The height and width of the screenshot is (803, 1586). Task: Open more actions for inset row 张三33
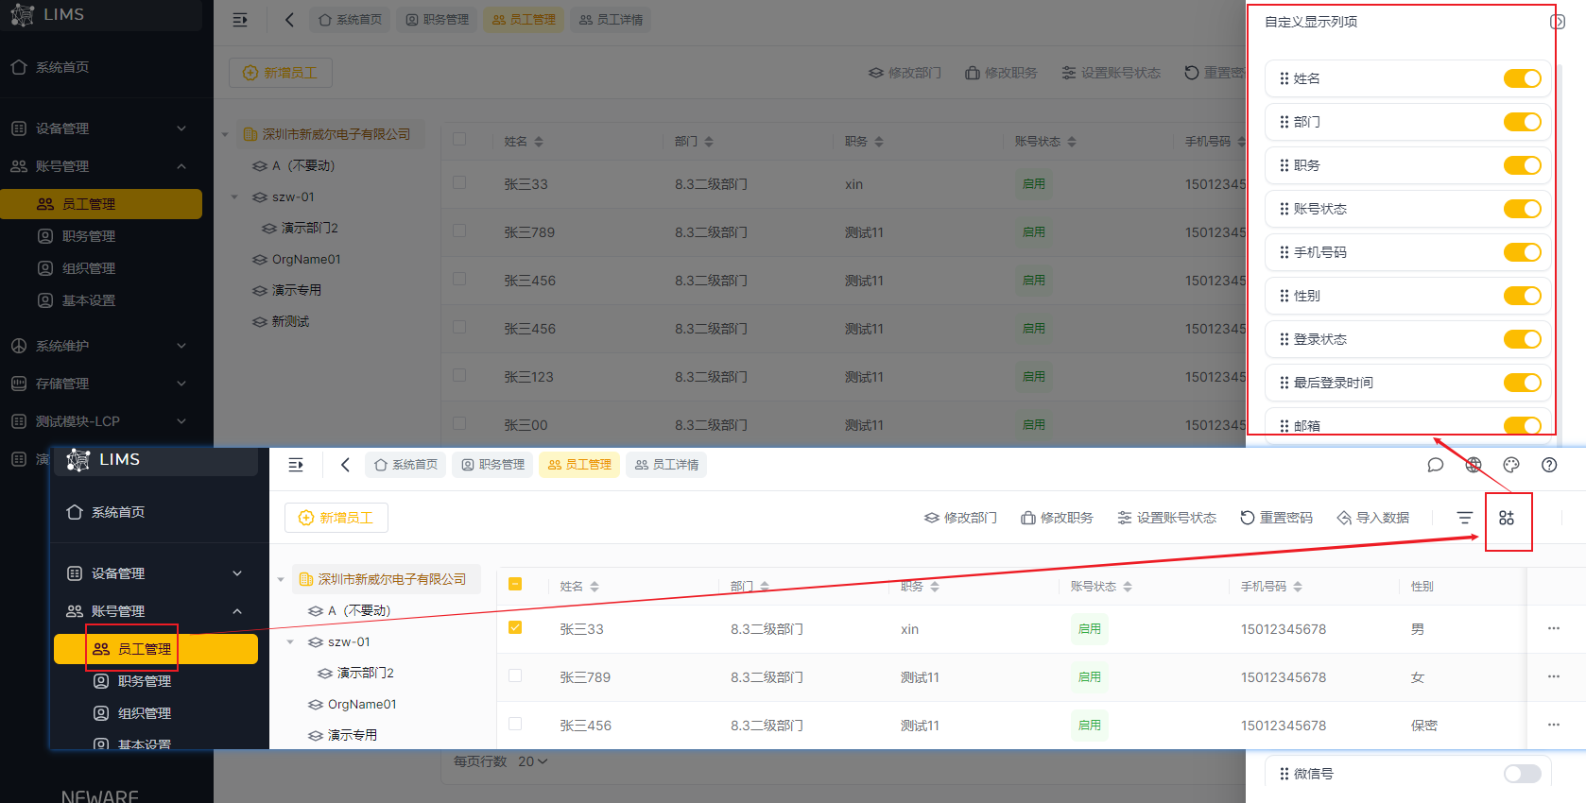click(1554, 628)
